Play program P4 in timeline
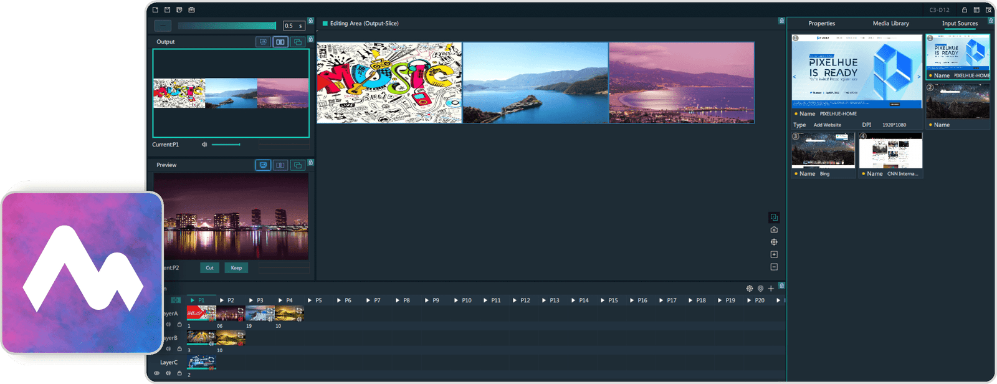This screenshot has width=997, height=384. (280, 300)
